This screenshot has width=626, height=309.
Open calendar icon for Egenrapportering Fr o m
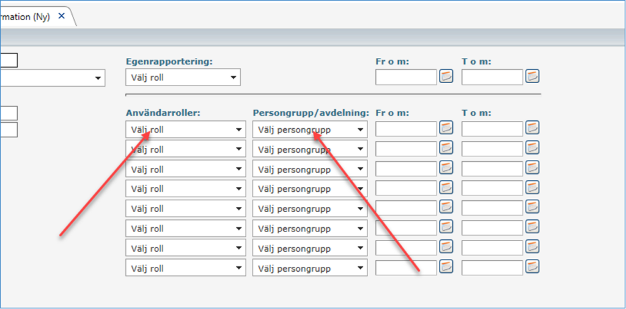coord(446,76)
